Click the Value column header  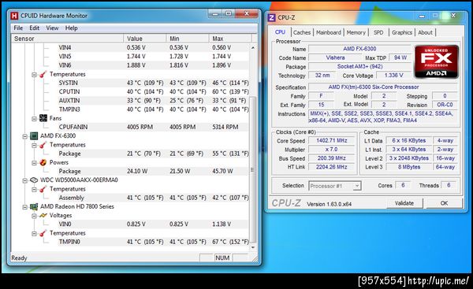(x=144, y=39)
